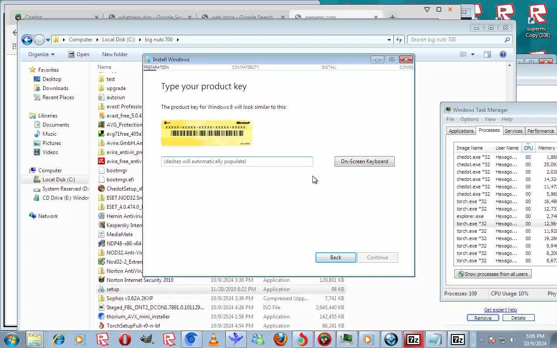Open Music library in navigation pane
The image size is (557, 348).
[x=49, y=134]
